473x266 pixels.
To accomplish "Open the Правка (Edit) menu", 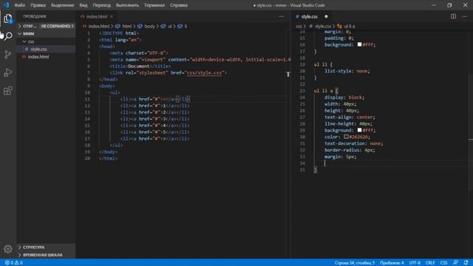I will 38,5.
